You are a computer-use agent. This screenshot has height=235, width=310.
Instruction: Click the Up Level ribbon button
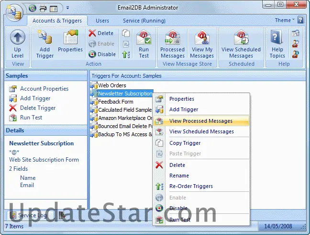point(17,44)
